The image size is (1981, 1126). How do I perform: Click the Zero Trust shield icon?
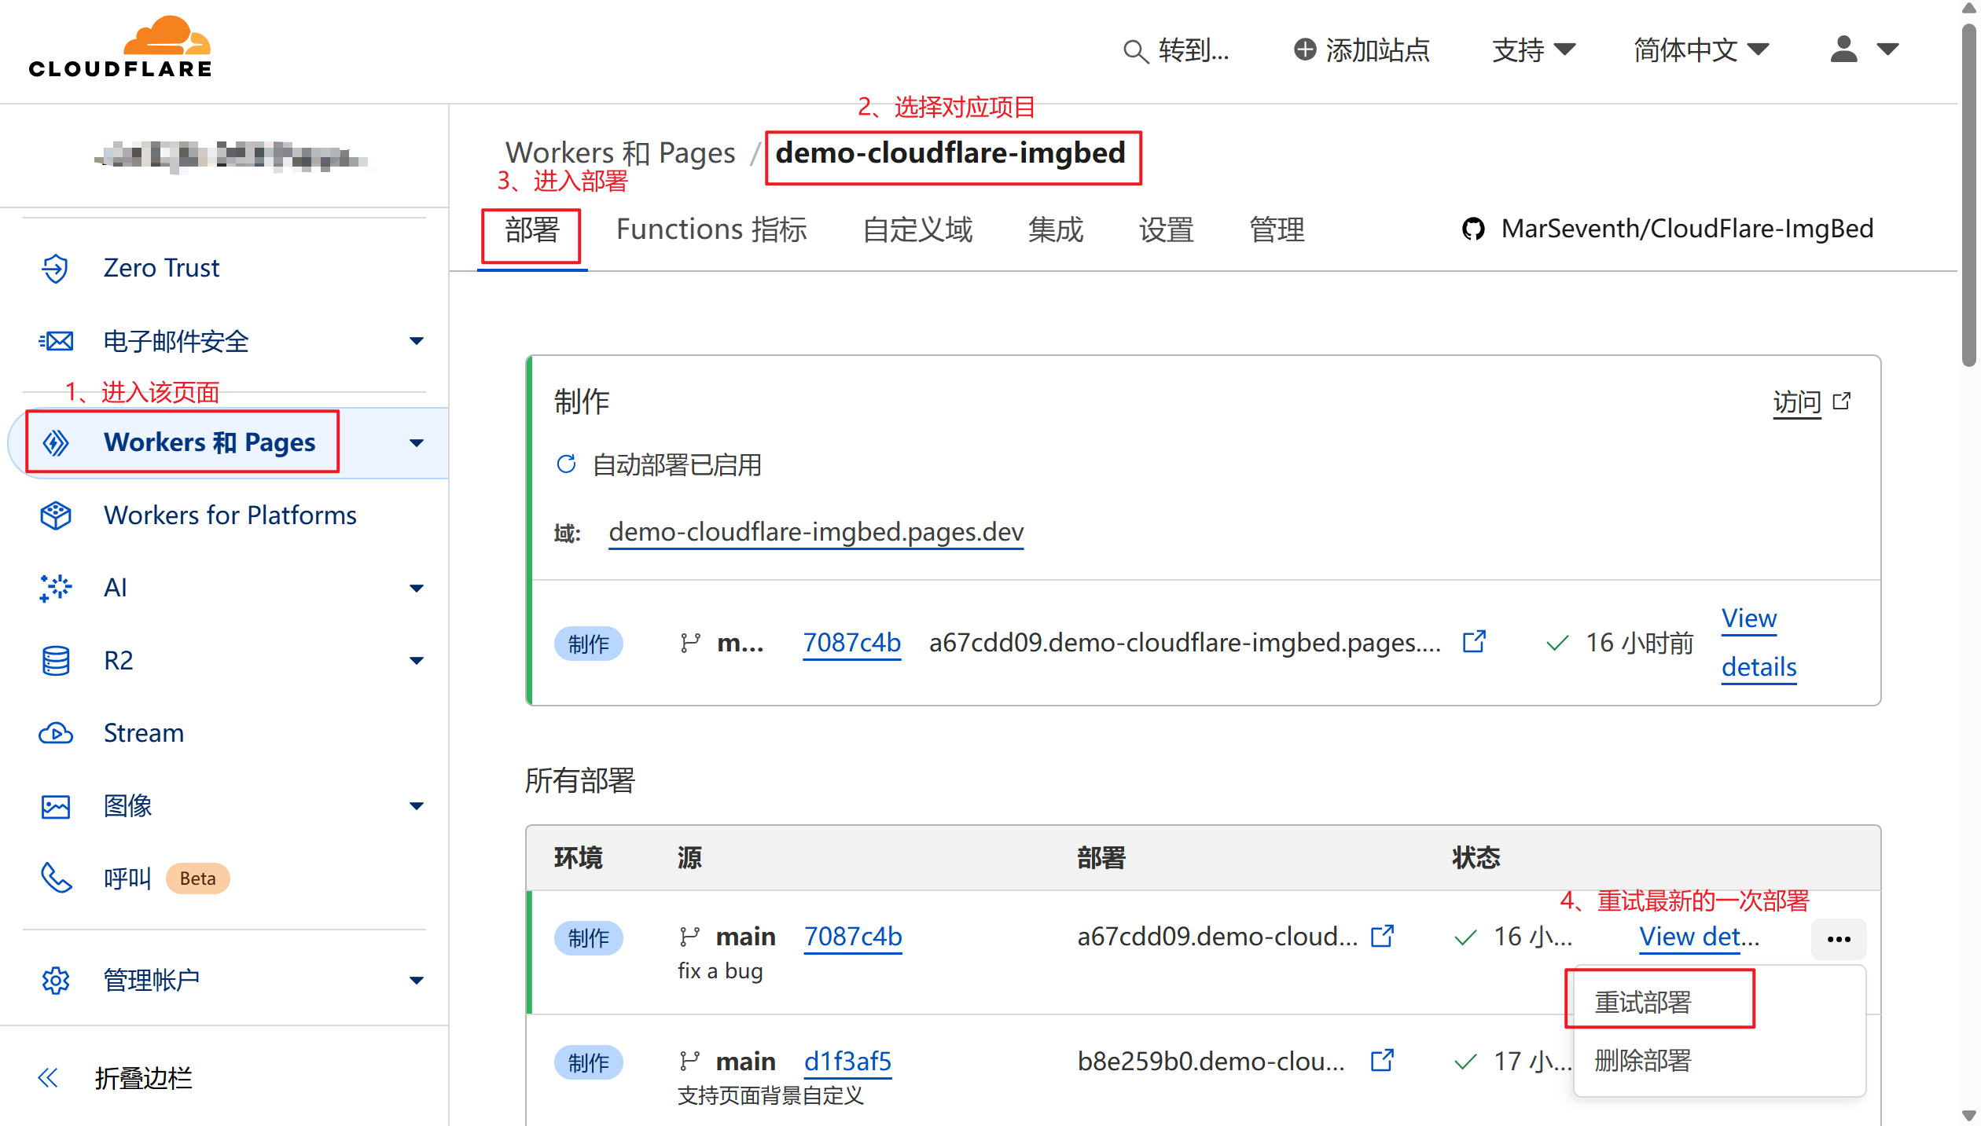click(x=55, y=268)
